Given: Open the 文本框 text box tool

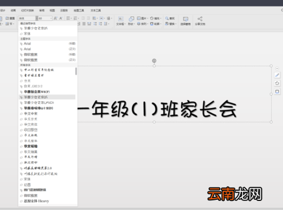Looking at the screenshot, I should pos(121,21).
